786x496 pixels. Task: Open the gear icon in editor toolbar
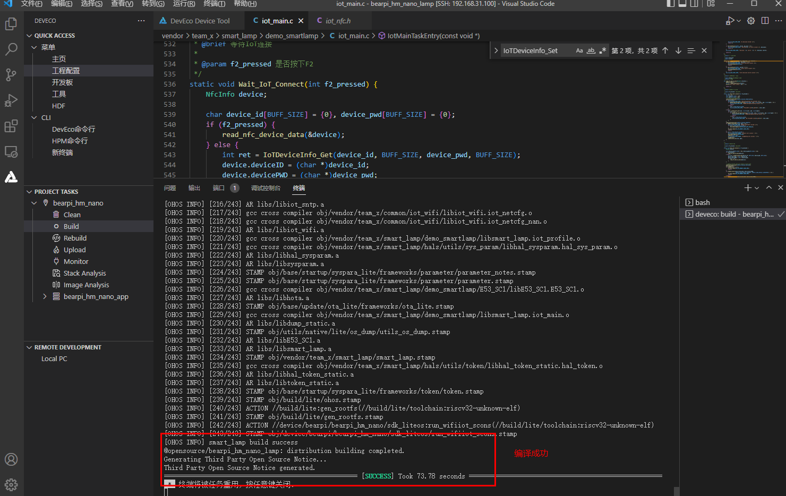pyautogui.click(x=751, y=21)
